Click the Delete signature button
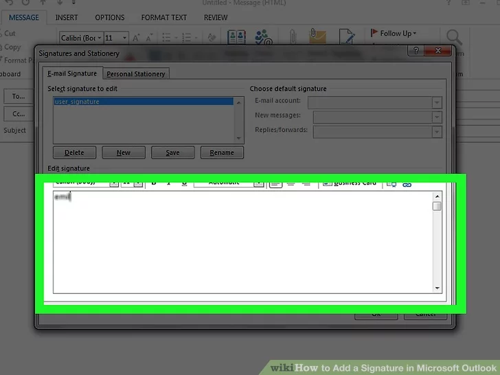Screen dimensions: 500x375 (x=74, y=152)
